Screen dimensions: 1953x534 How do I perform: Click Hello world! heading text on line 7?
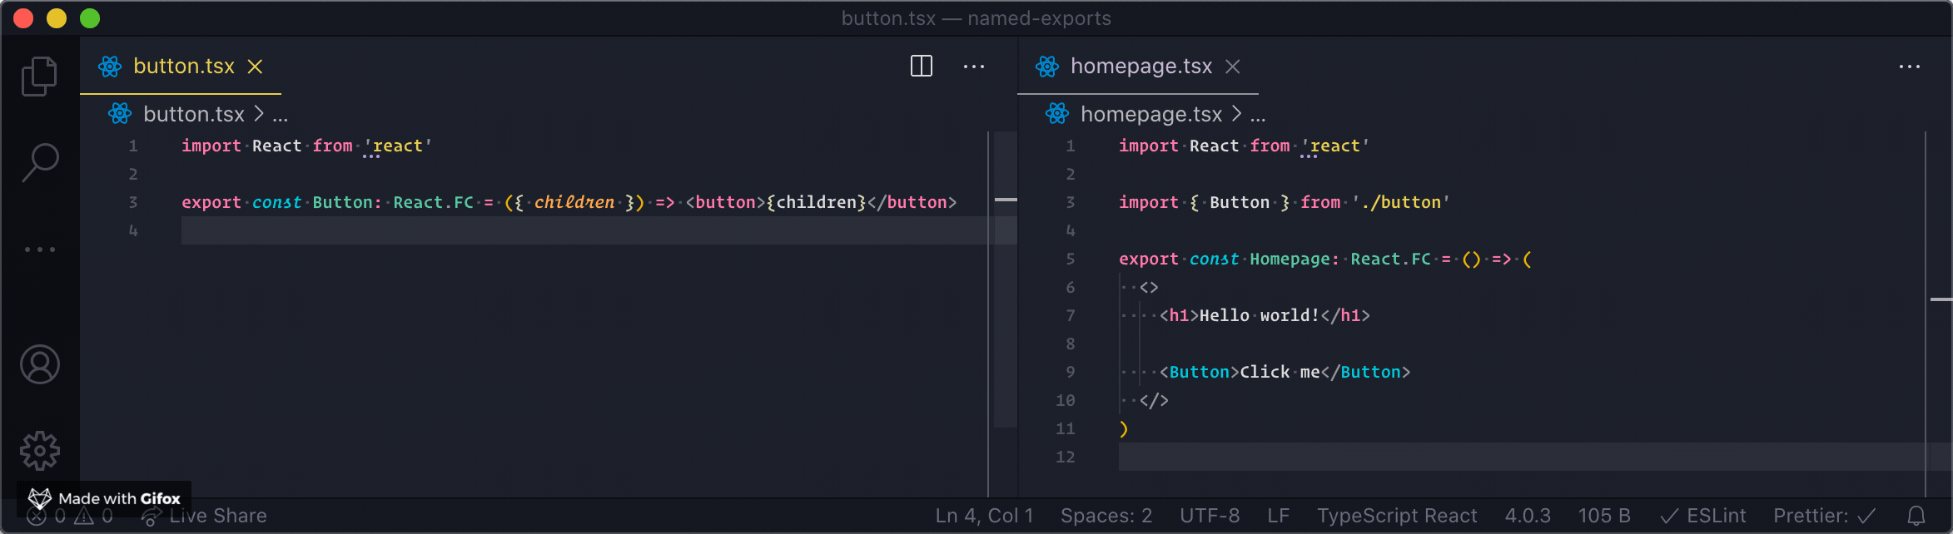[x=1260, y=315]
